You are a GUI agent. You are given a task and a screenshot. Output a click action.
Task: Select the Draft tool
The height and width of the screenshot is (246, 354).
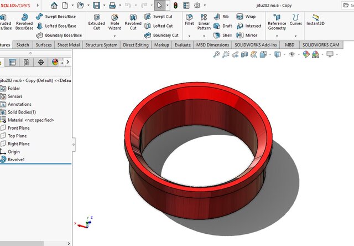pos(223,26)
